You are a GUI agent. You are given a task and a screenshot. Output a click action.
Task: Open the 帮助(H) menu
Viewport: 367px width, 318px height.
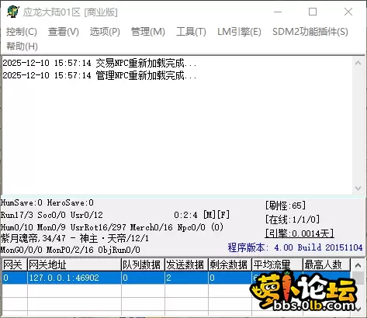click(22, 47)
